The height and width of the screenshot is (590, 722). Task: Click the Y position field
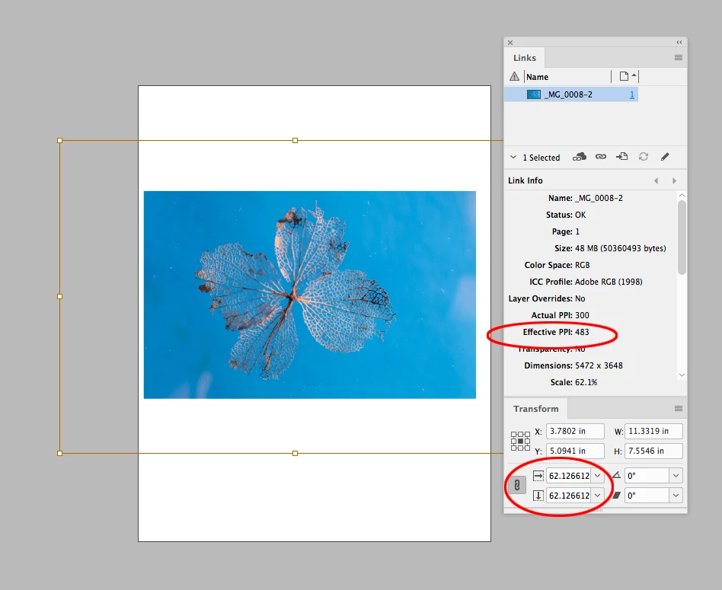pyautogui.click(x=575, y=451)
